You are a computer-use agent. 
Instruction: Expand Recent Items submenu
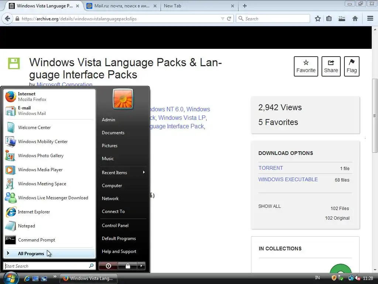coord(123,172)
